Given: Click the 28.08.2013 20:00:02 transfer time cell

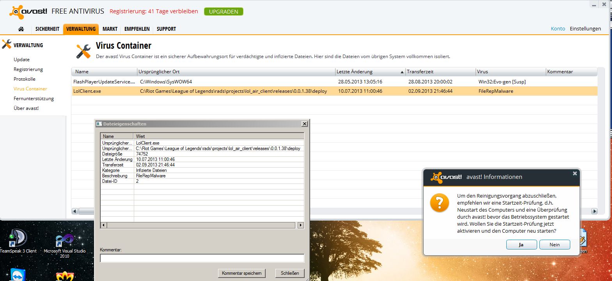Looking at the screenshot, I should (430, 82).
